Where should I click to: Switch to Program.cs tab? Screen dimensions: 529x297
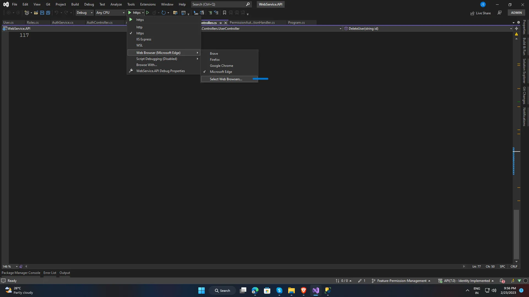(296, 23)
